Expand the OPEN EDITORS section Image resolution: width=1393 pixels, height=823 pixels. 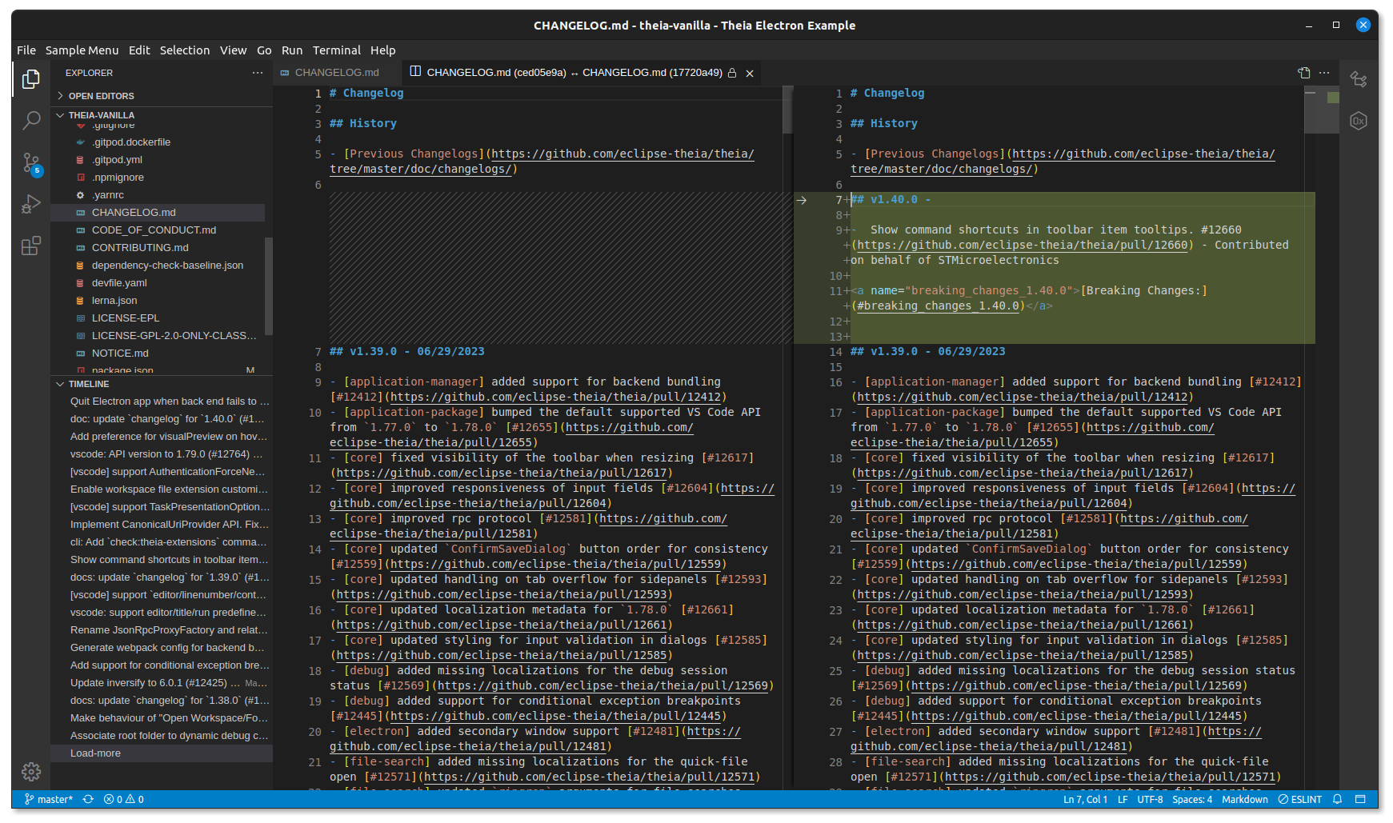tap(58, 95)
